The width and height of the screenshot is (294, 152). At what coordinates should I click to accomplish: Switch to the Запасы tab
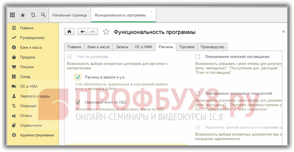click(122, 47)
